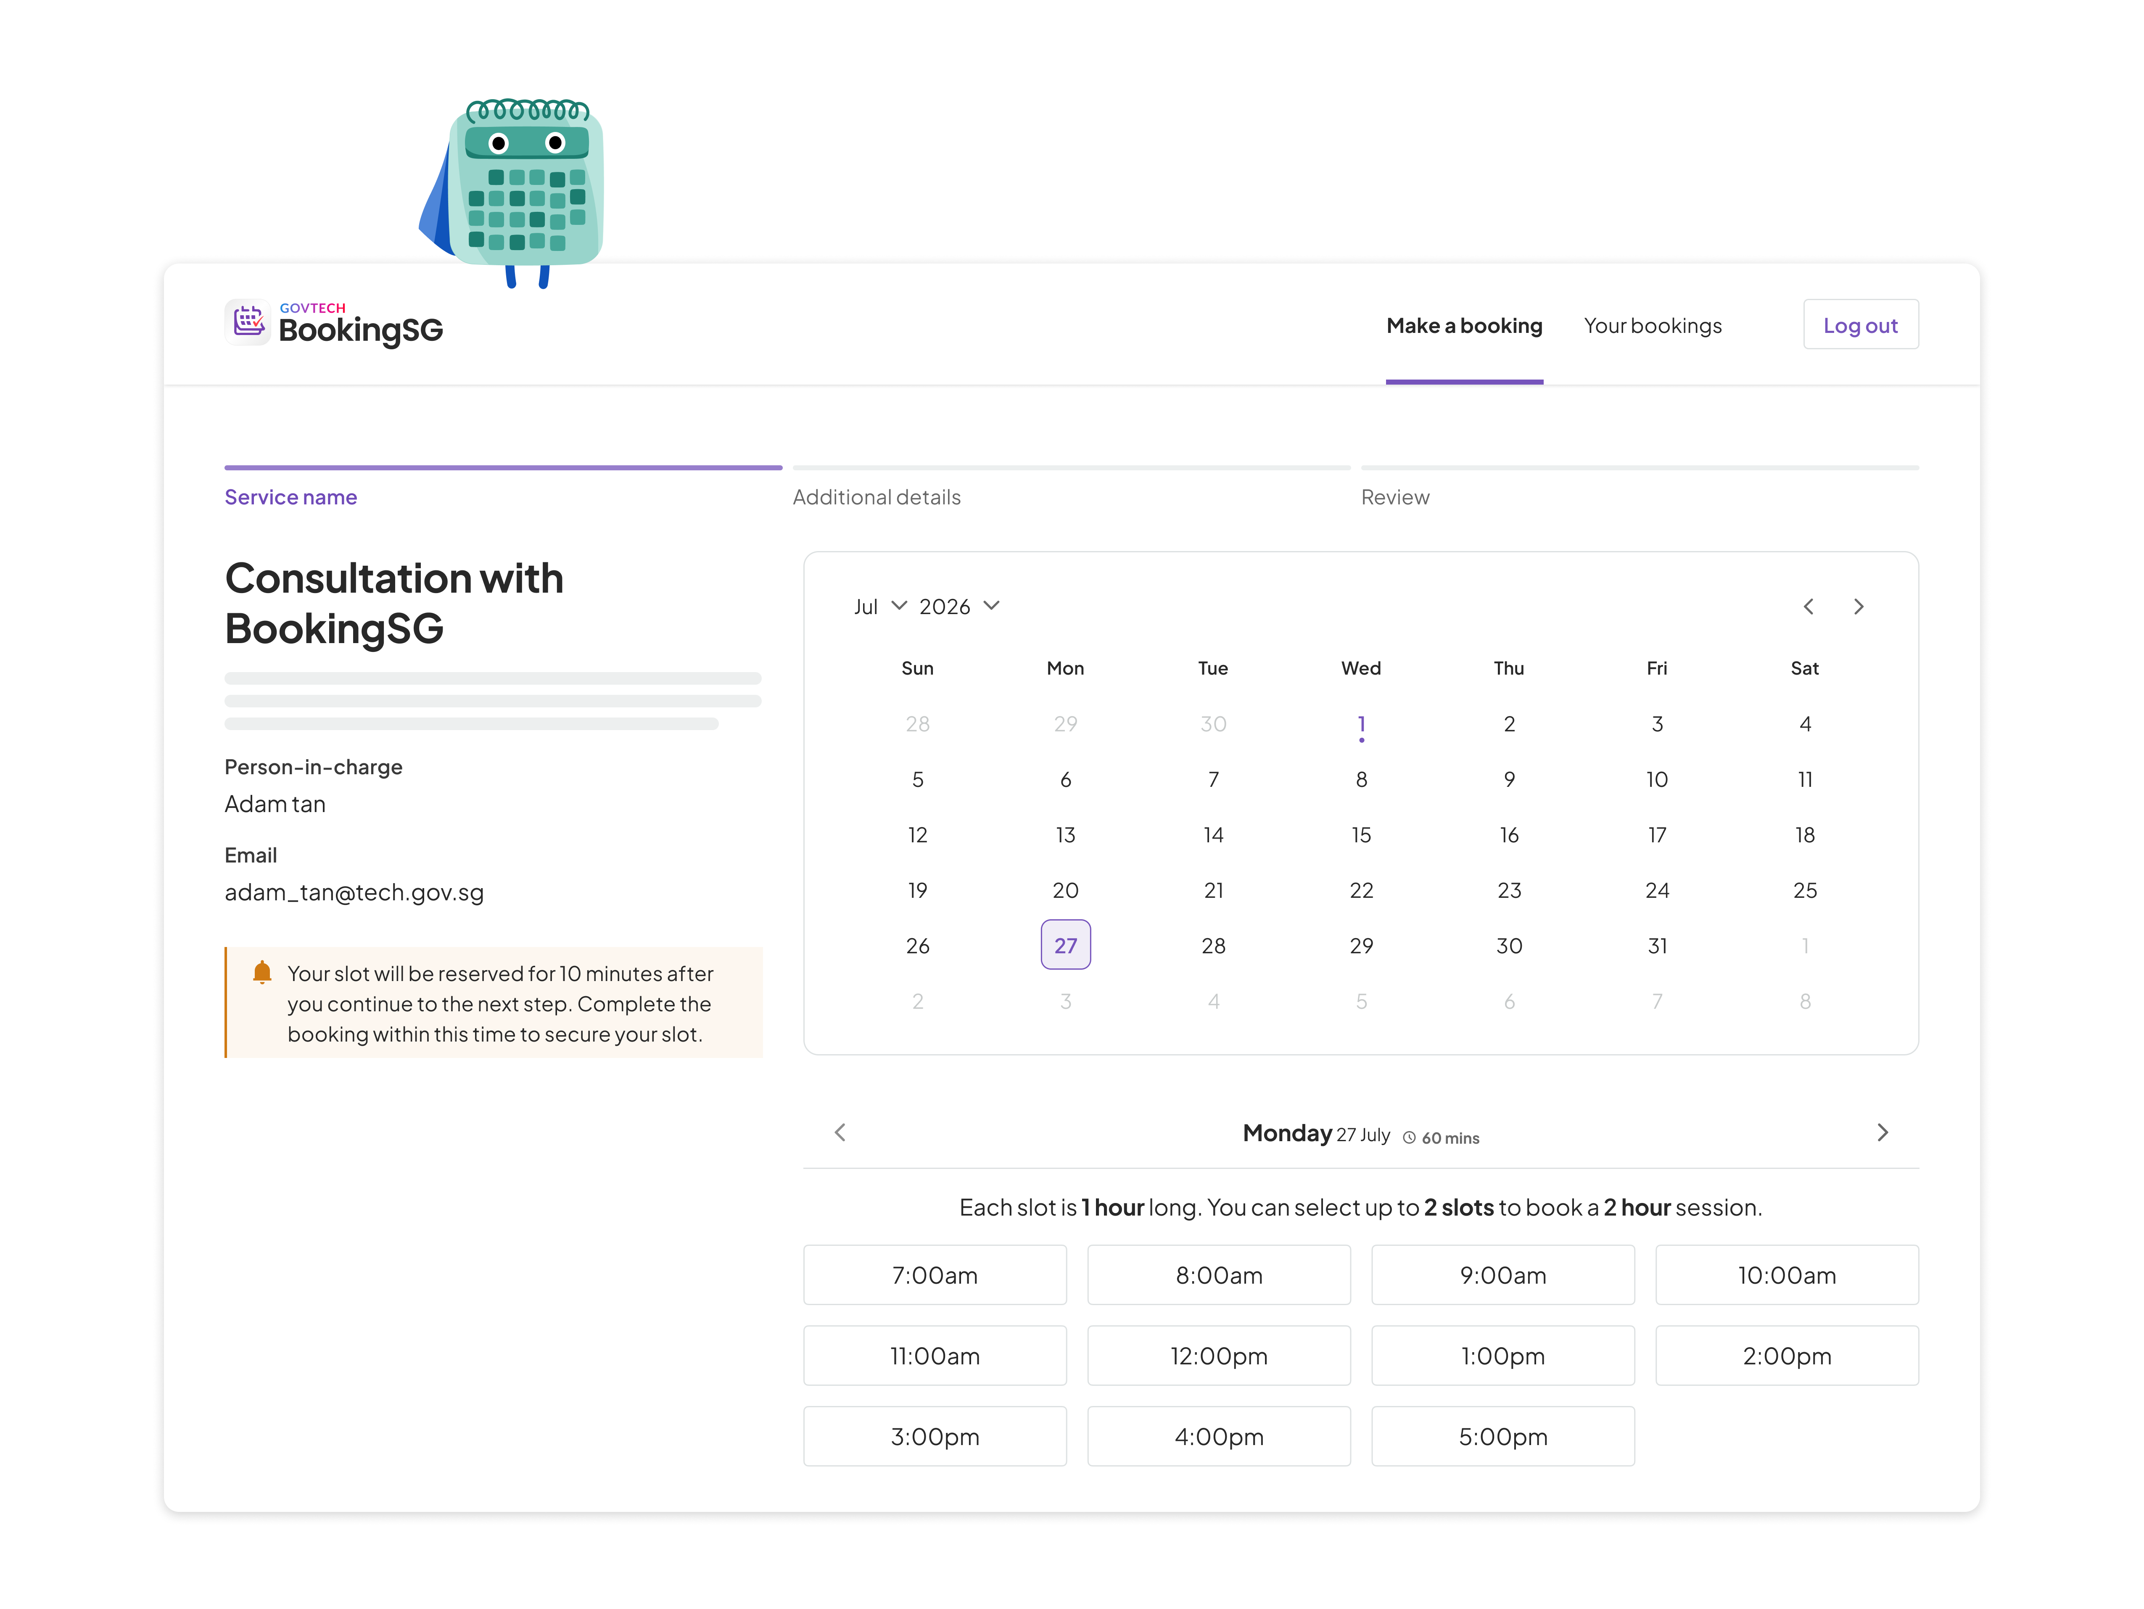Click the BookingSG logo icon

248,323
